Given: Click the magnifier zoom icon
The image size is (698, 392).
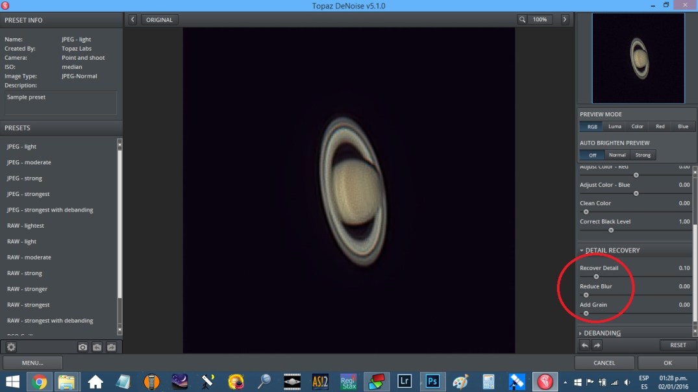Looking at the screenshot, I should [522, 19].
